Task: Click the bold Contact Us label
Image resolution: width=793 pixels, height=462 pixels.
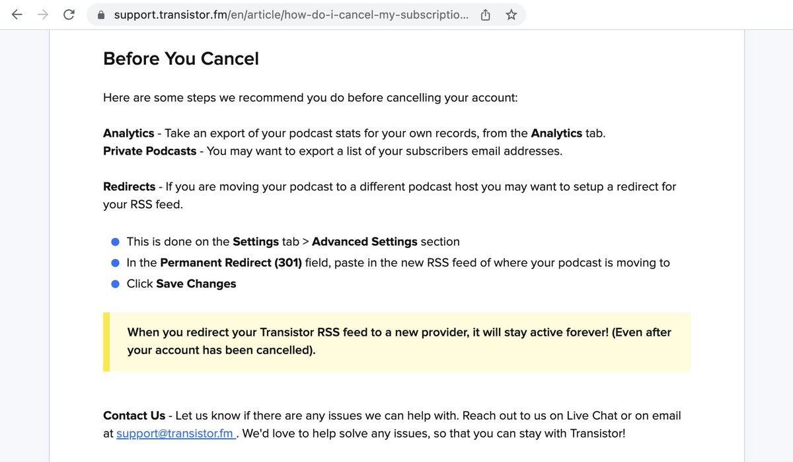Action: [134, 416]
